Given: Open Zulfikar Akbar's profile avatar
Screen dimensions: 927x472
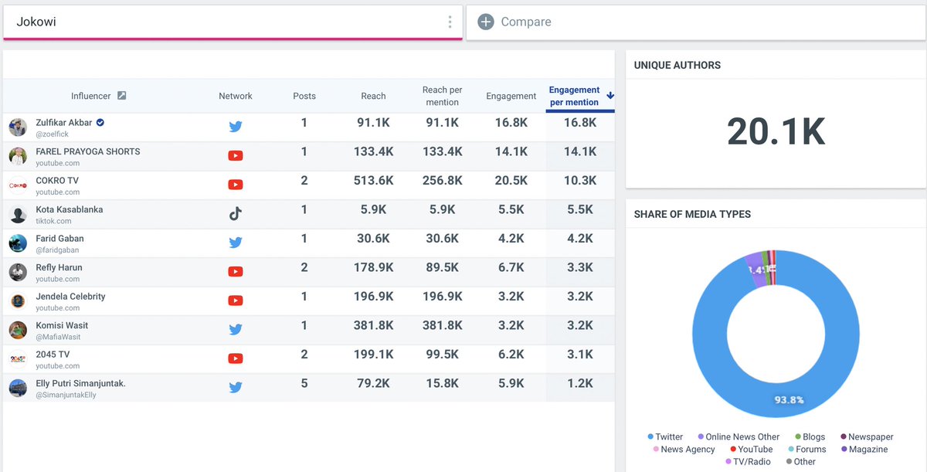Looking at the screenshot, I should pos(18,127).
